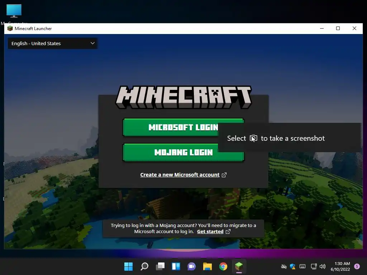Open Task View on the taskbar
The width and height of the screenshot is (367, 275).
click(x=160, y=266)
